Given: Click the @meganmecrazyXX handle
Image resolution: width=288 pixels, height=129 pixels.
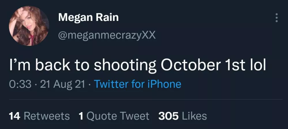Looking at the screenshot, I should tap(107, 35).
